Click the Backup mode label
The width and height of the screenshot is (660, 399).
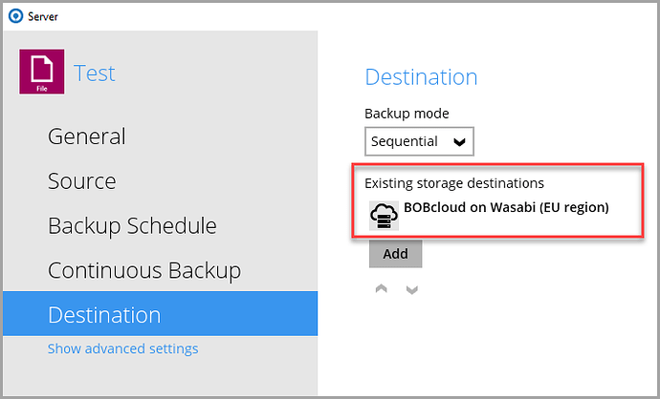[407, 114]
